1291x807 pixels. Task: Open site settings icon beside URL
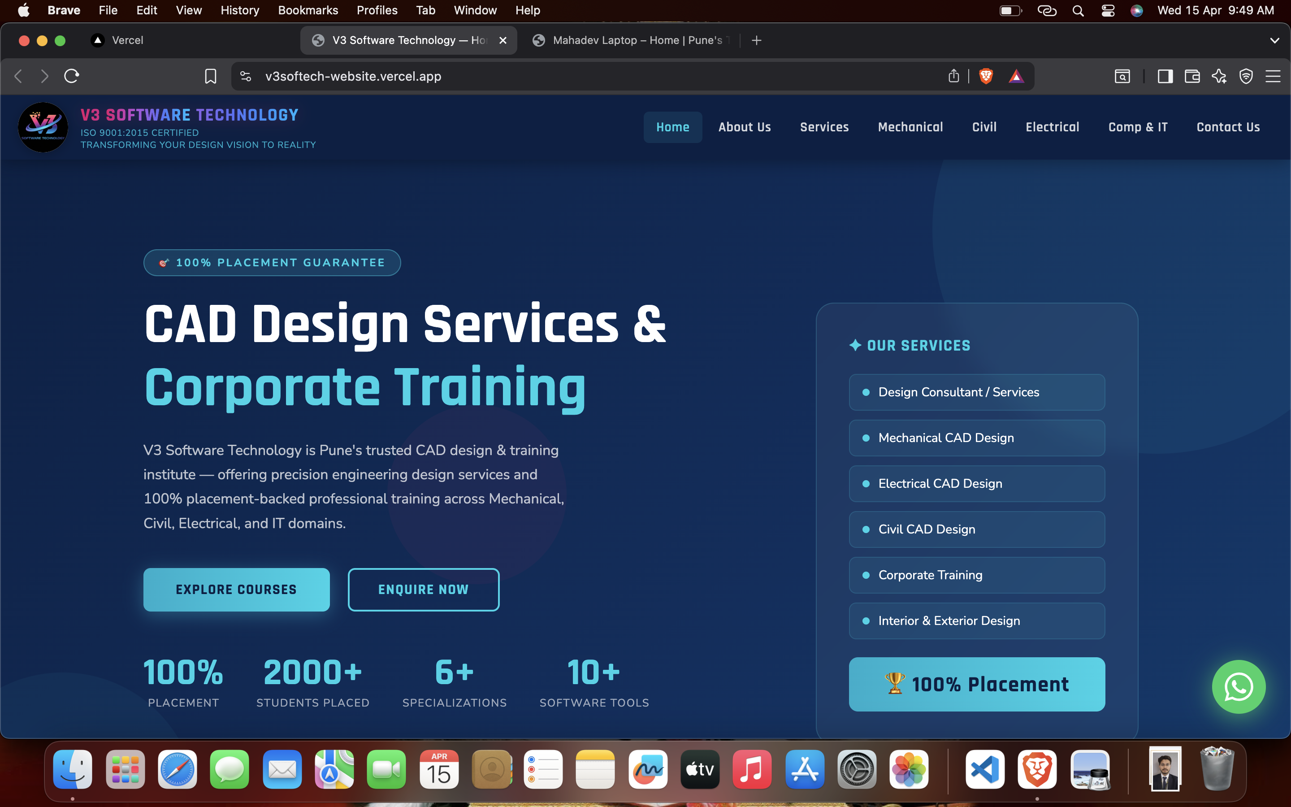245,76
